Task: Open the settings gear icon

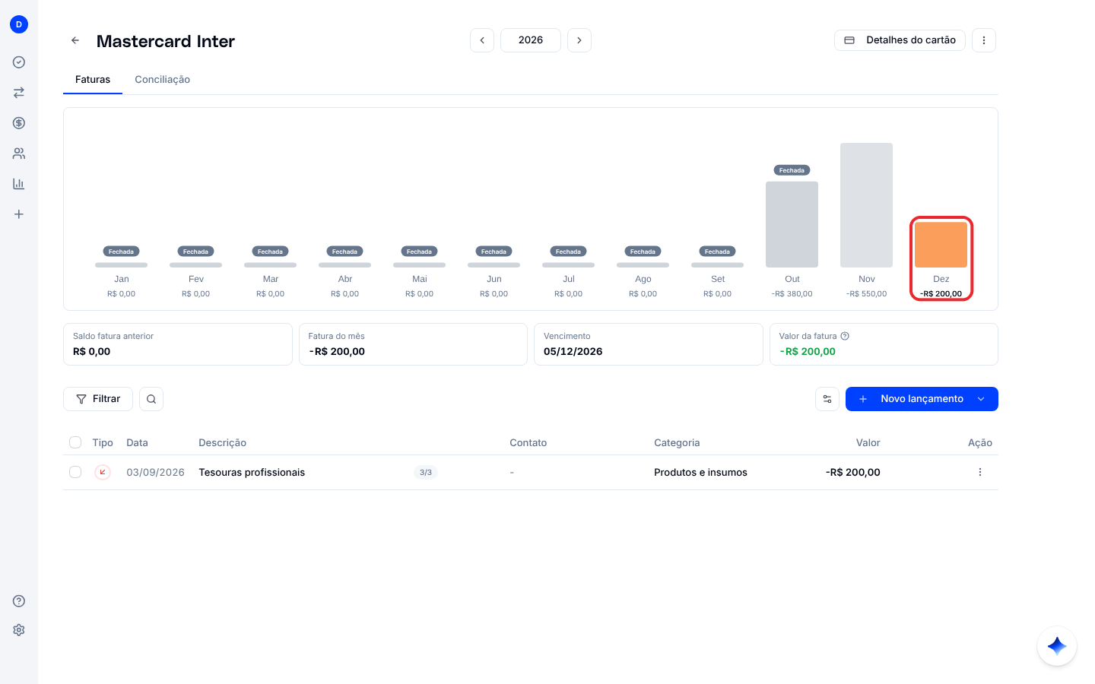Action: [19, 630]
